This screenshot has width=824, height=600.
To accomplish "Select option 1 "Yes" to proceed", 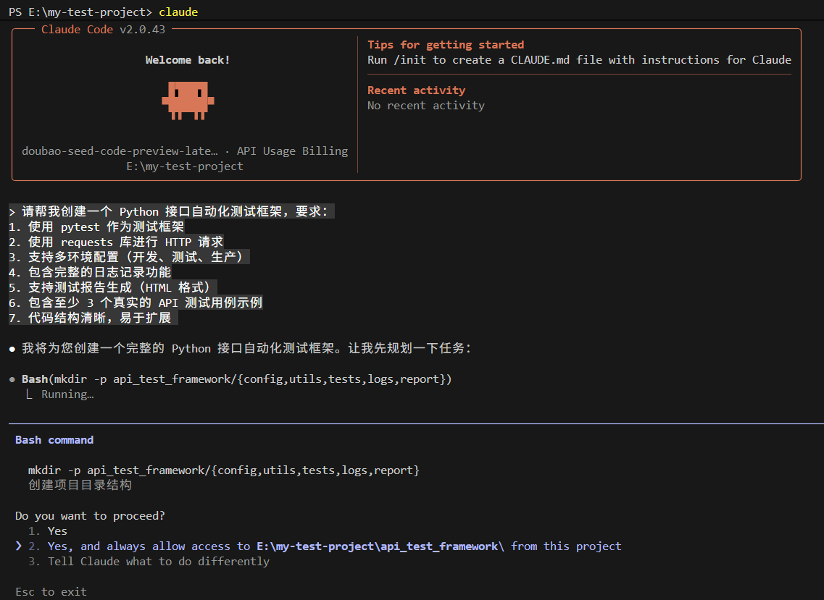I will point(57,531).
